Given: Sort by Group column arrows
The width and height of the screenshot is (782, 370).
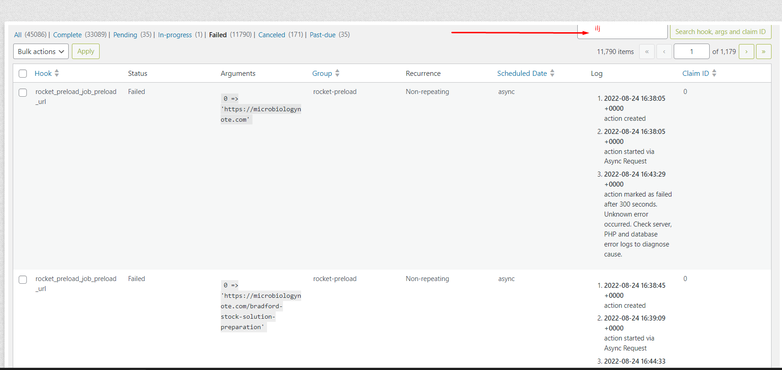Looking at the screenshot, I should click(x=337, y=73).
